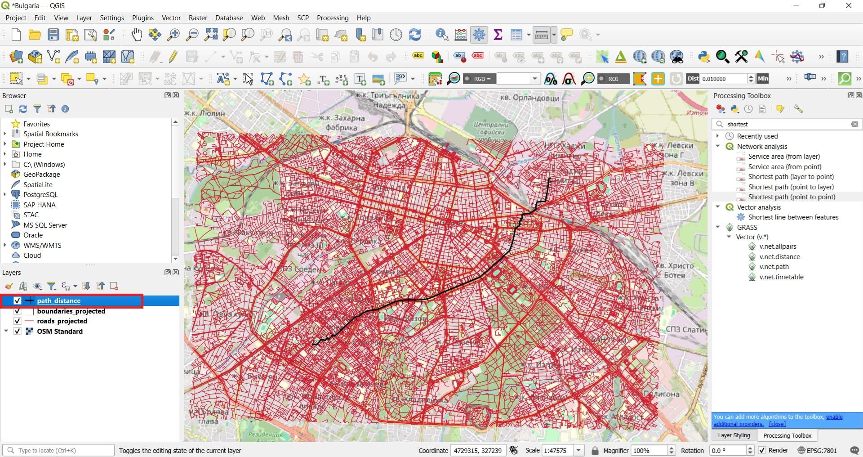This screenshot has height=457, width=863.
Task: Clear the shortest search text
Action: pos(854,124)
